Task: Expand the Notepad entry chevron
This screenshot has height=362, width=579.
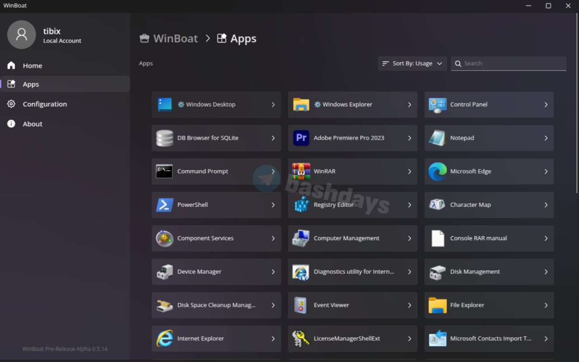Action: tap(546, 138)
